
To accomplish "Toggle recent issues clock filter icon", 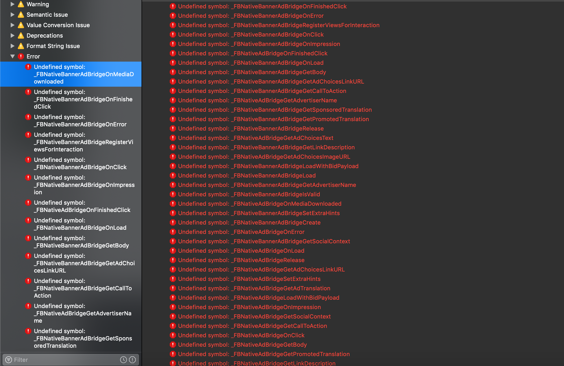I will coord(124,360).
